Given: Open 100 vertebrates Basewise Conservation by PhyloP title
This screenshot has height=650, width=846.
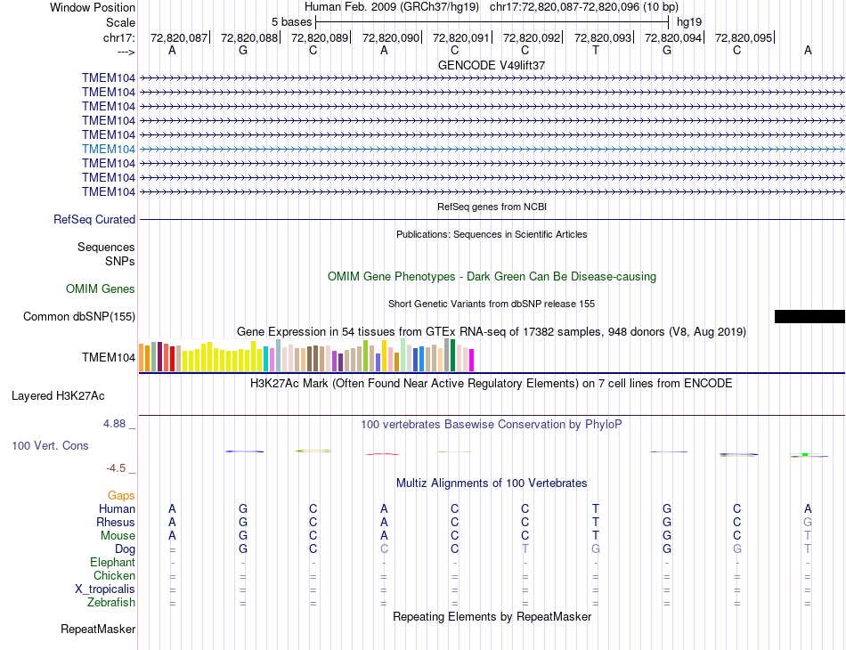Looking at the screenshot, I should (x=492, y=425).
